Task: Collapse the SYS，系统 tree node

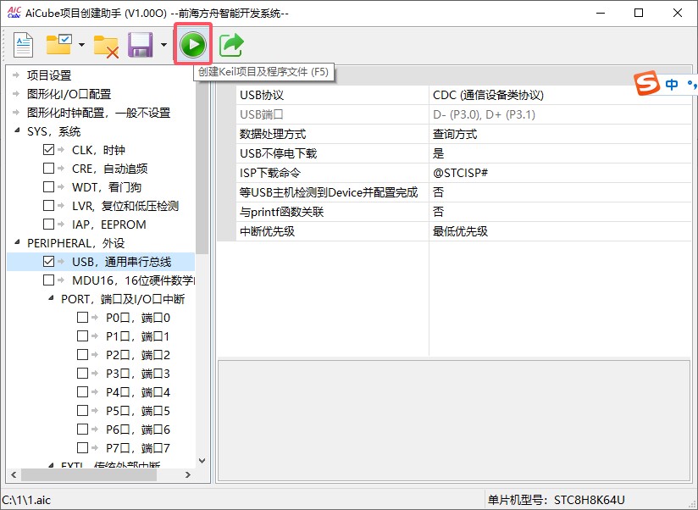Action: click(x=17, y=130)
